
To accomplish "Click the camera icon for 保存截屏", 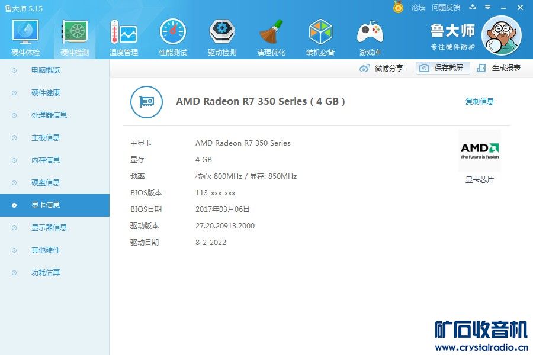I will pos(424,68).
